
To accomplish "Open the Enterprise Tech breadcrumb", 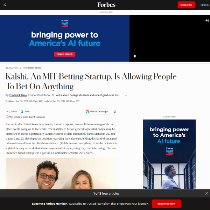I will pyautogui.click(x=31, y=68).
